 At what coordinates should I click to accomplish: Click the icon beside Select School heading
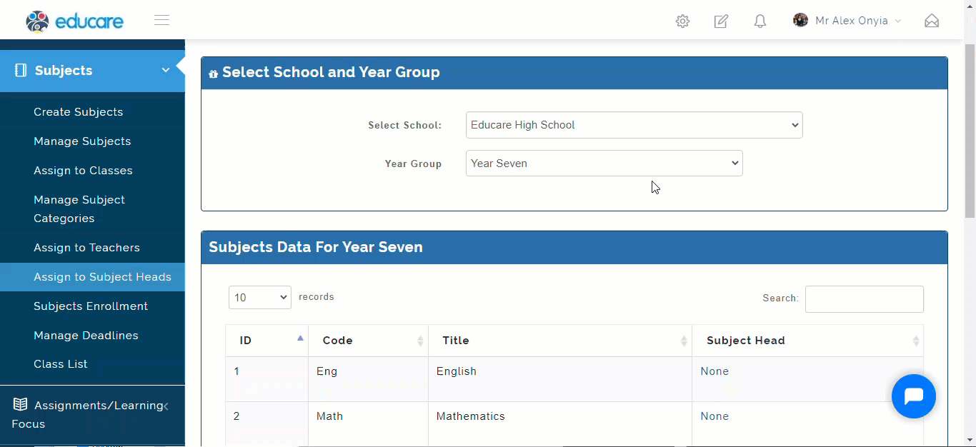click(x=213, y=74)
